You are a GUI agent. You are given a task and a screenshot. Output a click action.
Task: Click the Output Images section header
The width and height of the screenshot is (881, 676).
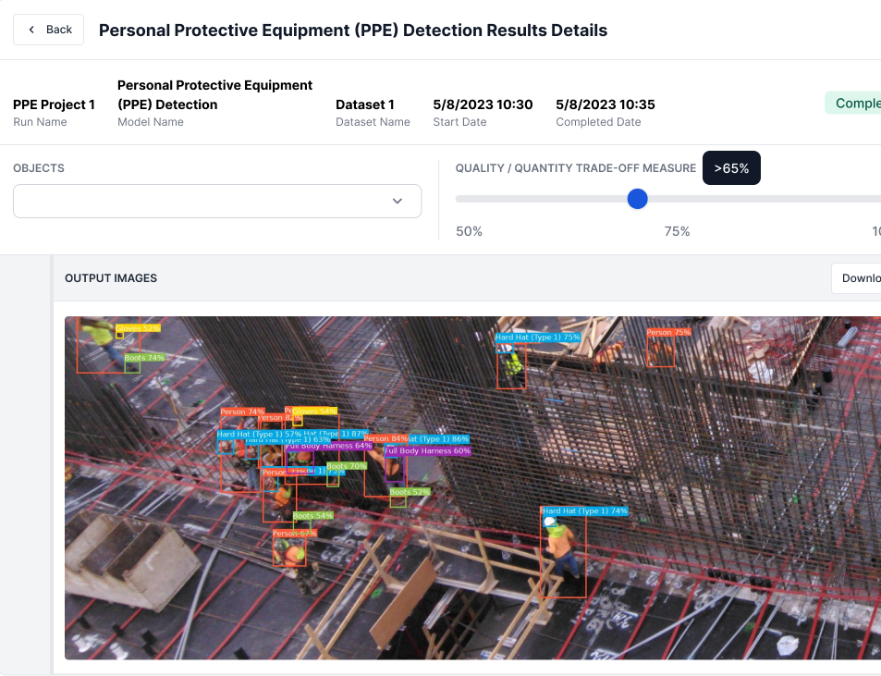(111, 278)
